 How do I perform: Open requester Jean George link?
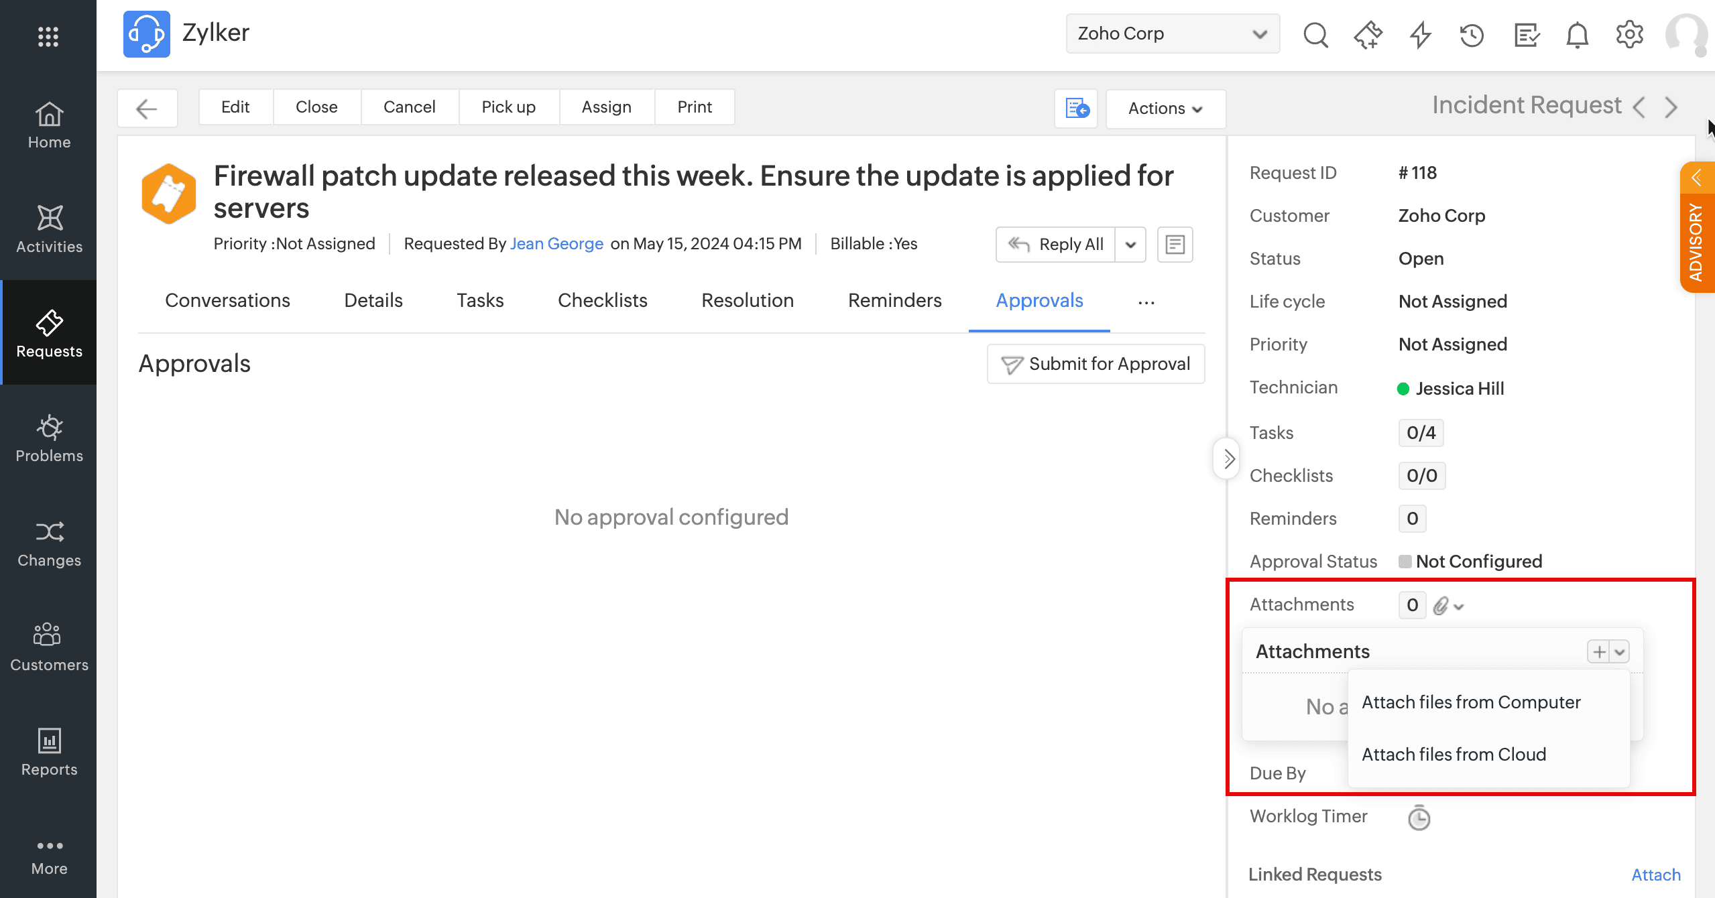(x=556, y=244)
